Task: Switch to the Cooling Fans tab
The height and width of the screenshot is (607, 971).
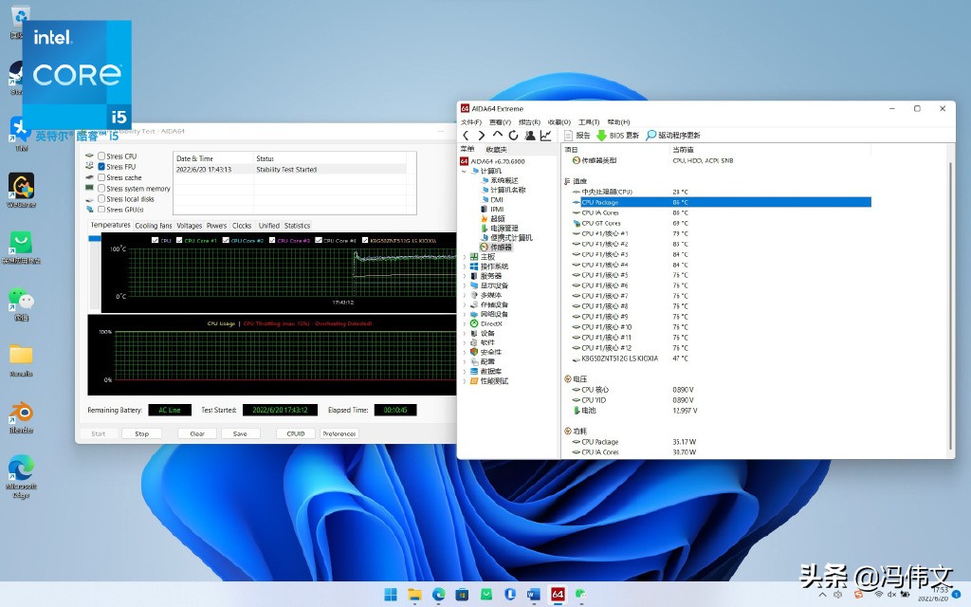Action: click(154, 226)
